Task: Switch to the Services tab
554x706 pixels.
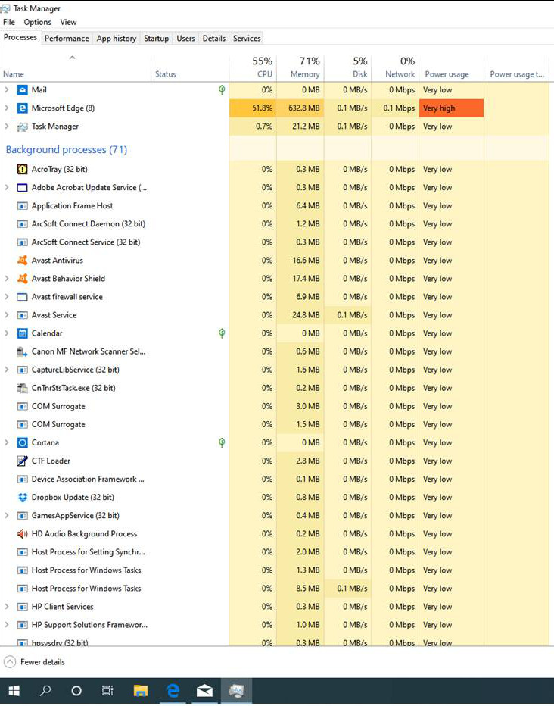Action: coord(247,39)
